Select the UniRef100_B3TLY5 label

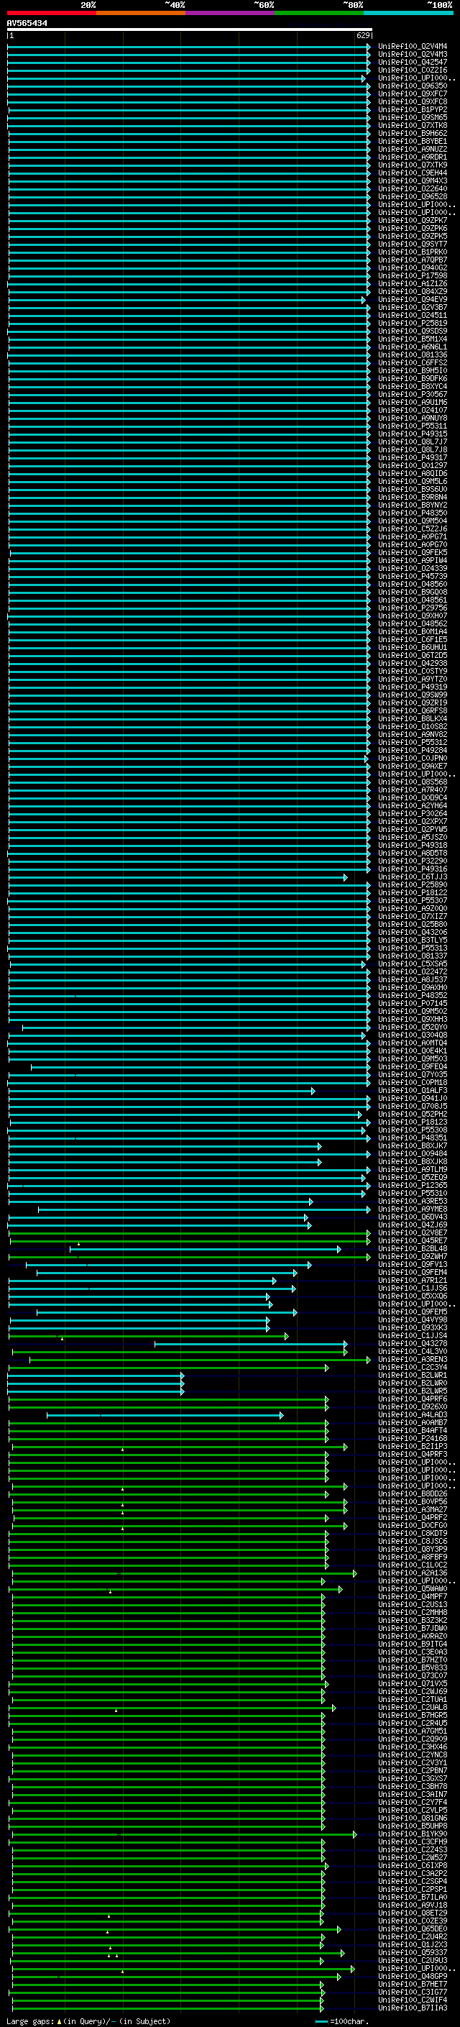tap(413, 940)
